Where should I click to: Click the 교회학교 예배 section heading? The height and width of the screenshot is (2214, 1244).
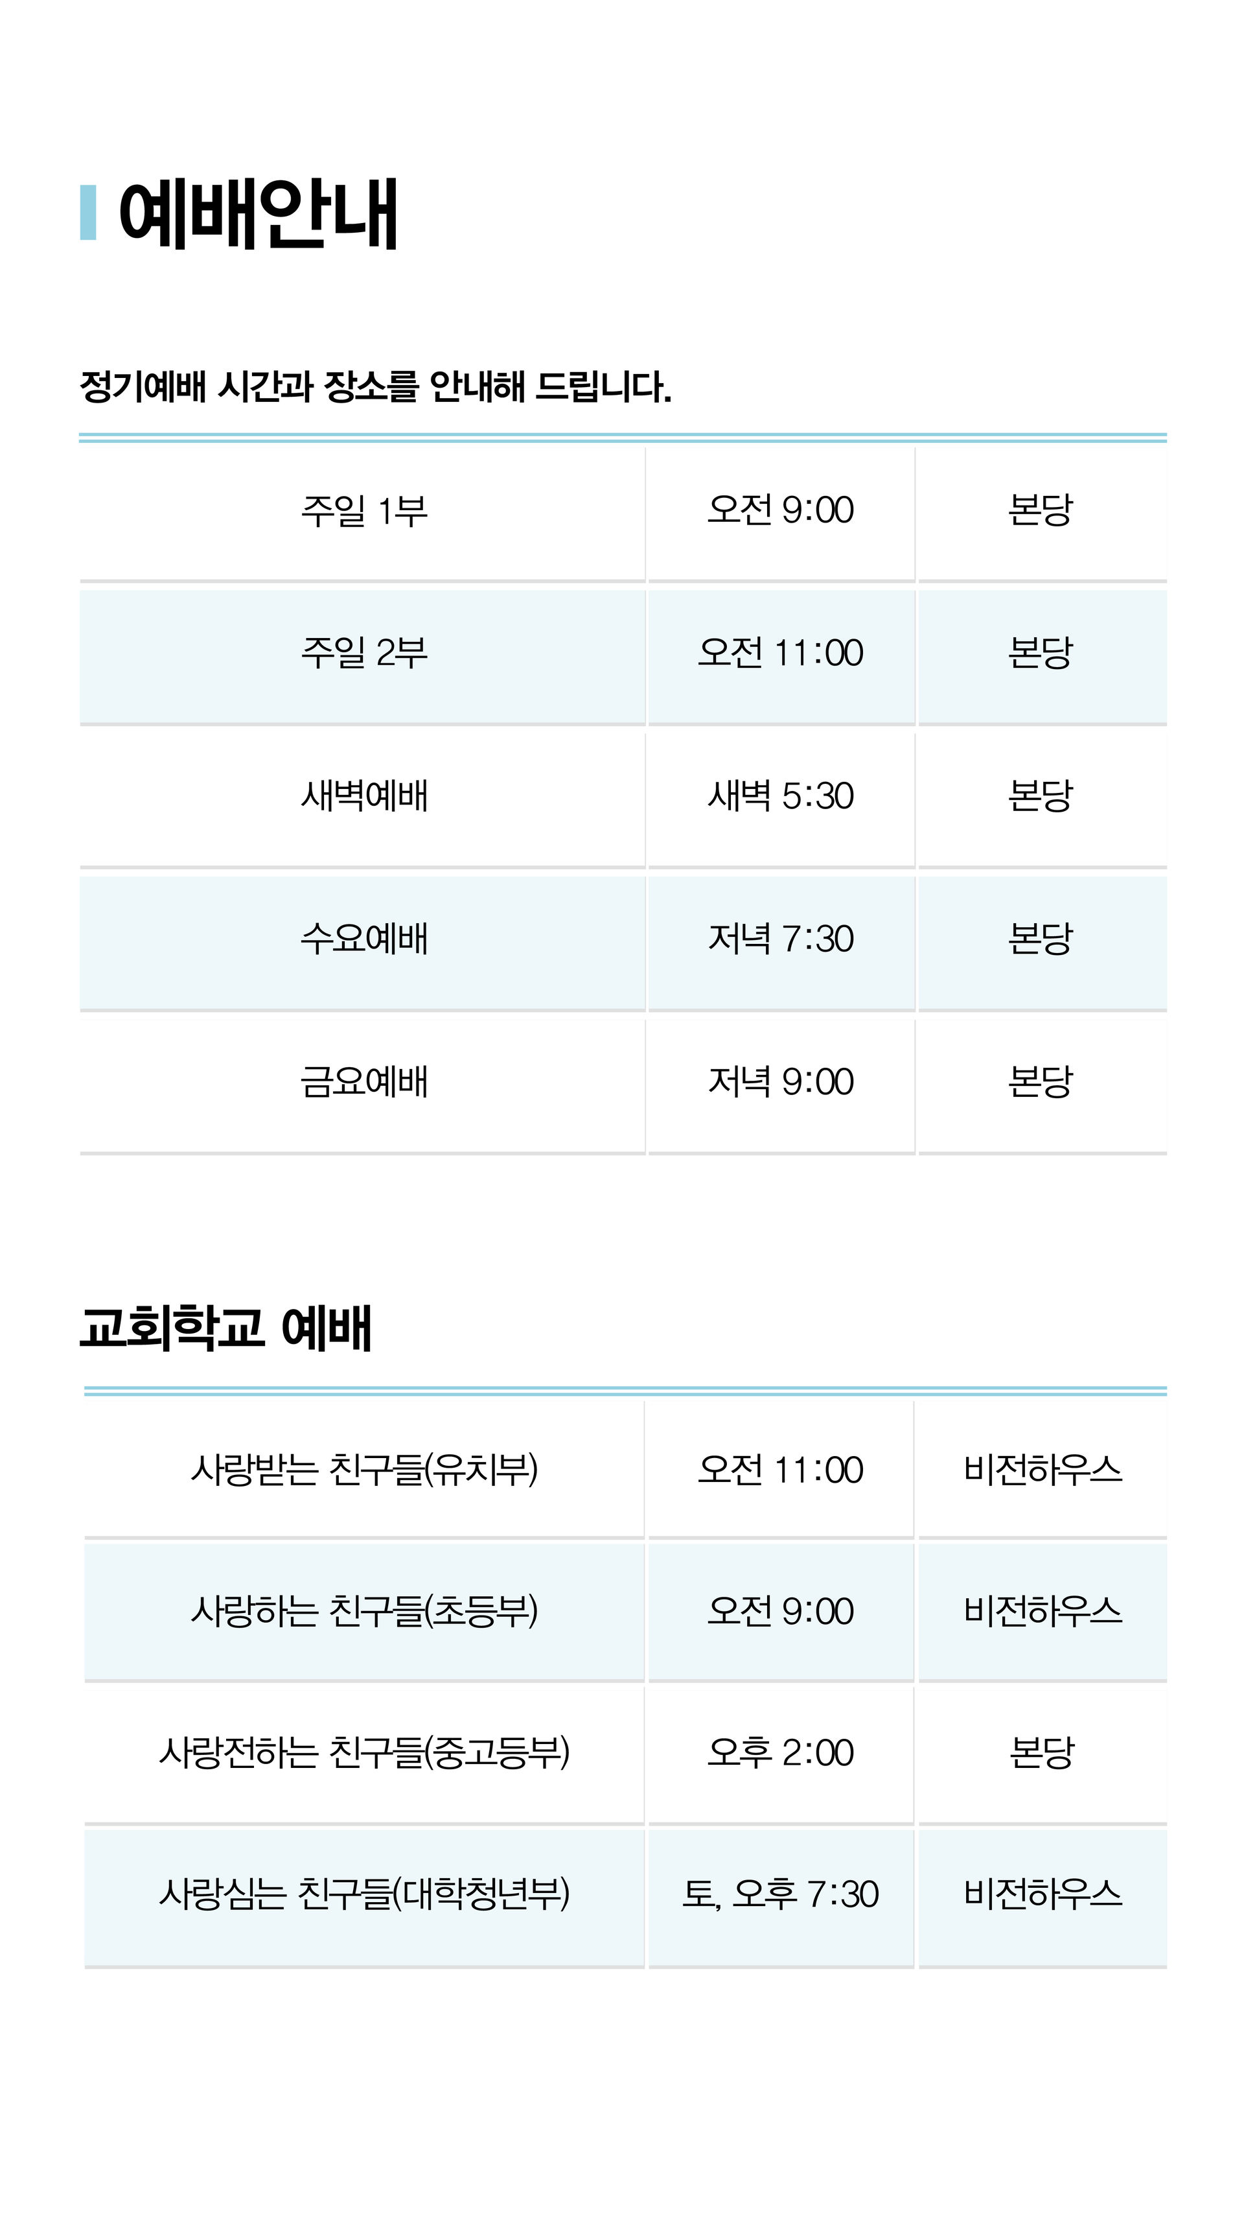(225, 1328)
